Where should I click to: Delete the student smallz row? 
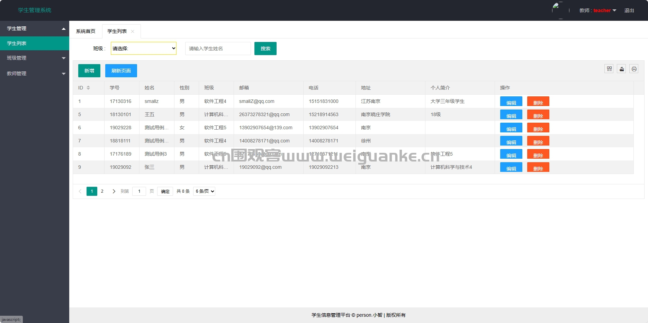538,101
